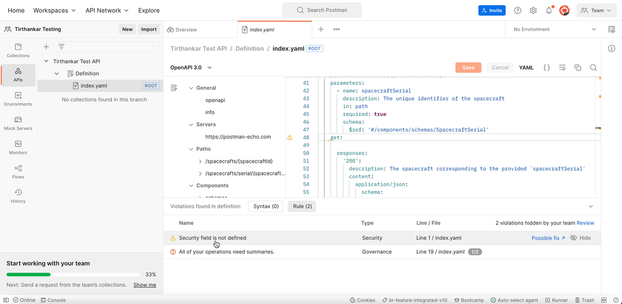Screen dimensions: 622x304
Task: Open the API Network dropdown
Action: click(x=107, y=10)
